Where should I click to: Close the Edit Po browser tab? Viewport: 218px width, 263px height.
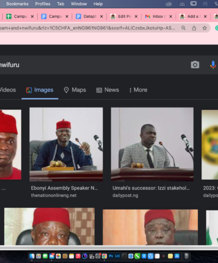(x=136, y=17)
